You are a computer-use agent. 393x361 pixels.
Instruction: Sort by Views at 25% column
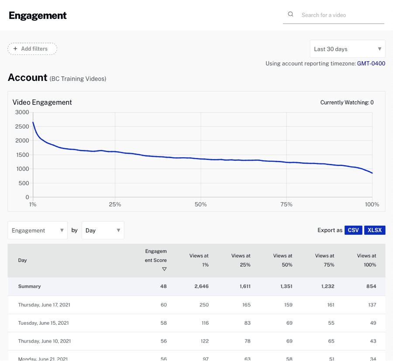241,260
